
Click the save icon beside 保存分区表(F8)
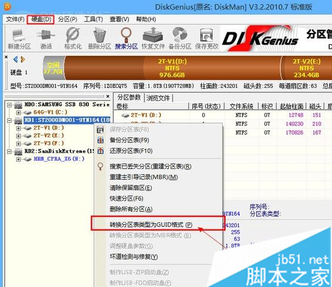(x=100, y=130)
